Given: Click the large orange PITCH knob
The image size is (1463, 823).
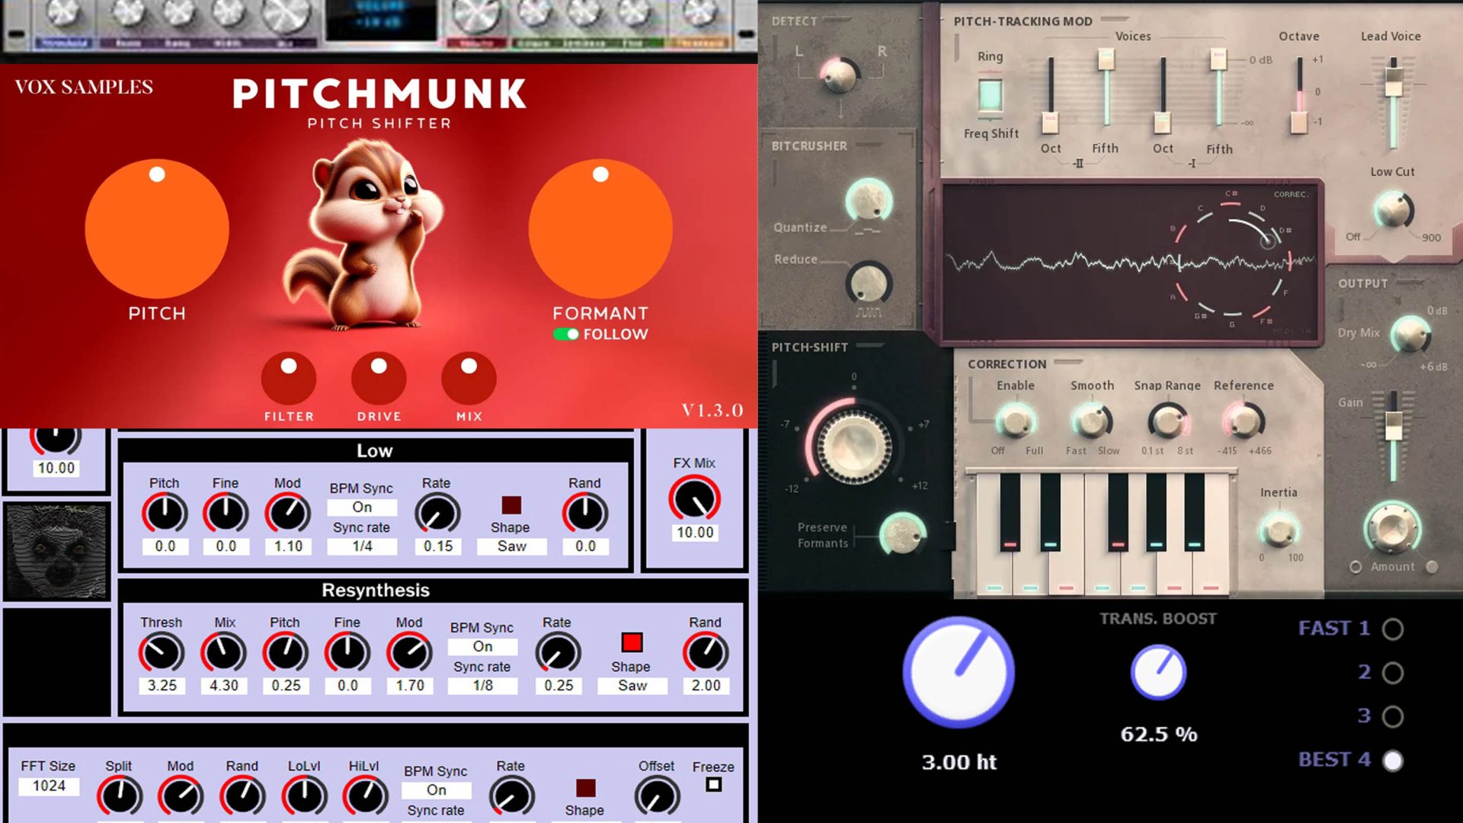Looking at the screenshot, I should tap(157, 229).
